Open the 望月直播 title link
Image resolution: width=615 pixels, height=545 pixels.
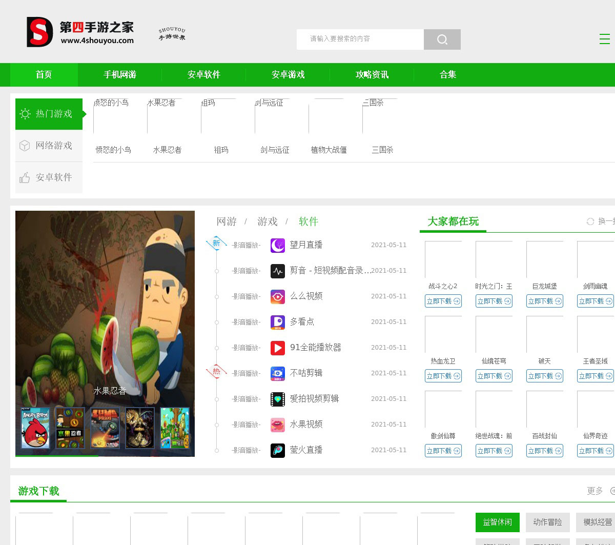pos(306,245)
